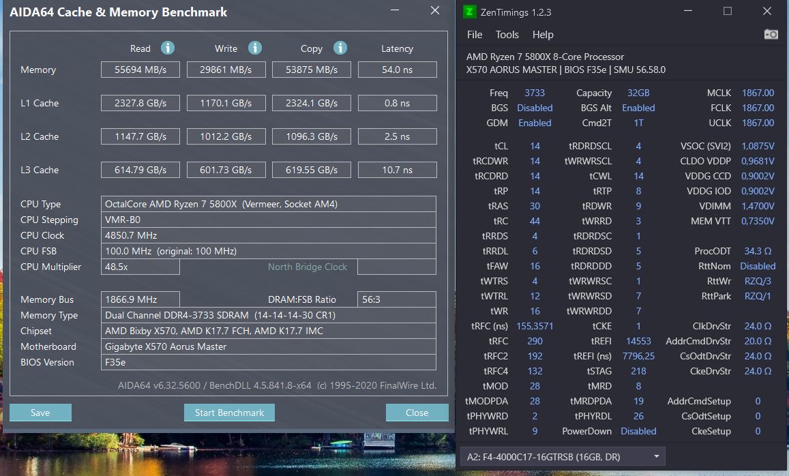Click the CPU Stepping field VMR-B0

[x=269, y=220]
